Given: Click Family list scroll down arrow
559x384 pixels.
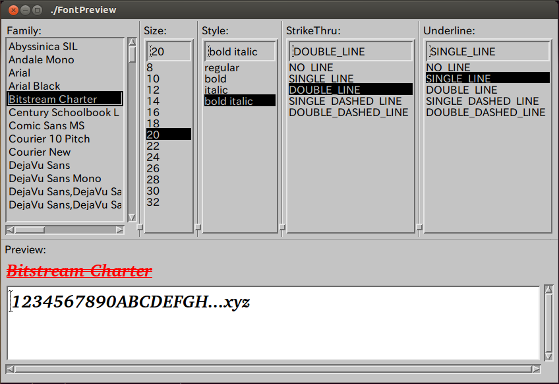Looking at the screenshot, I should [132, 217].
